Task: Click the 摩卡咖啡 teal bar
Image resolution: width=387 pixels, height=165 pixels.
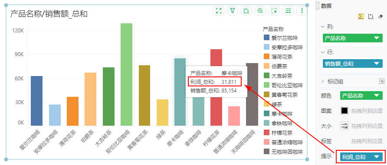Action: point(180,92)
